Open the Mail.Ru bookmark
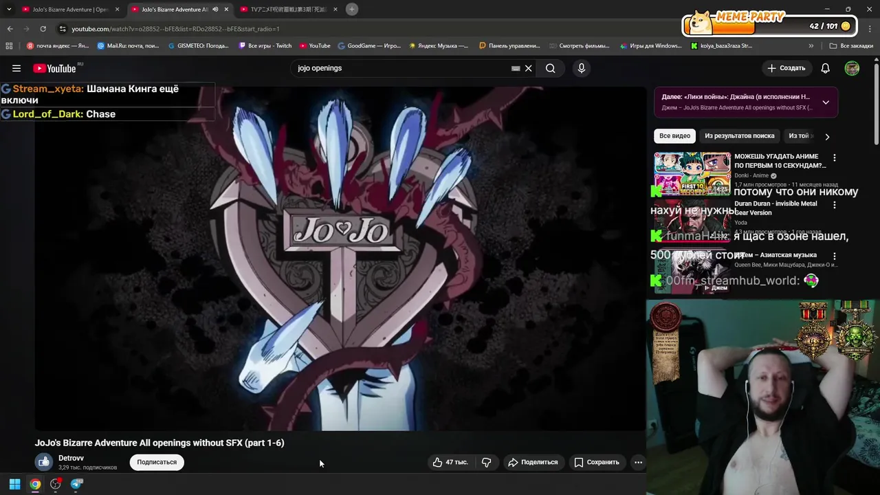 pyautogui.click(x=129, y=46)
